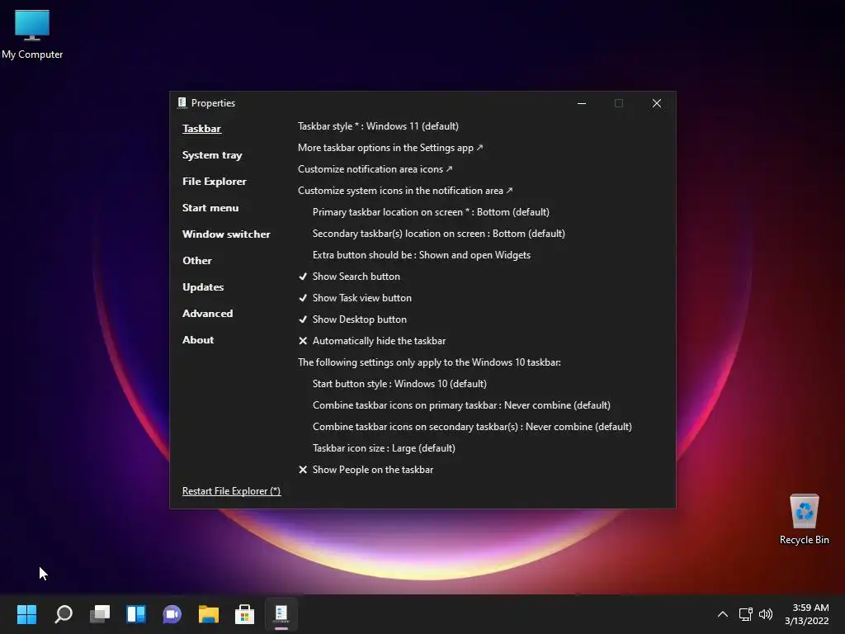
Task: Toggle Show Desktop button option
Action: [352, 319]
